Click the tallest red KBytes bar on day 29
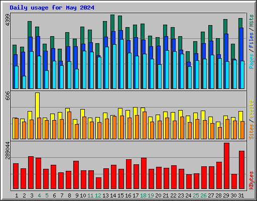This screenshot has width=257, height=201. coord(226,166)
